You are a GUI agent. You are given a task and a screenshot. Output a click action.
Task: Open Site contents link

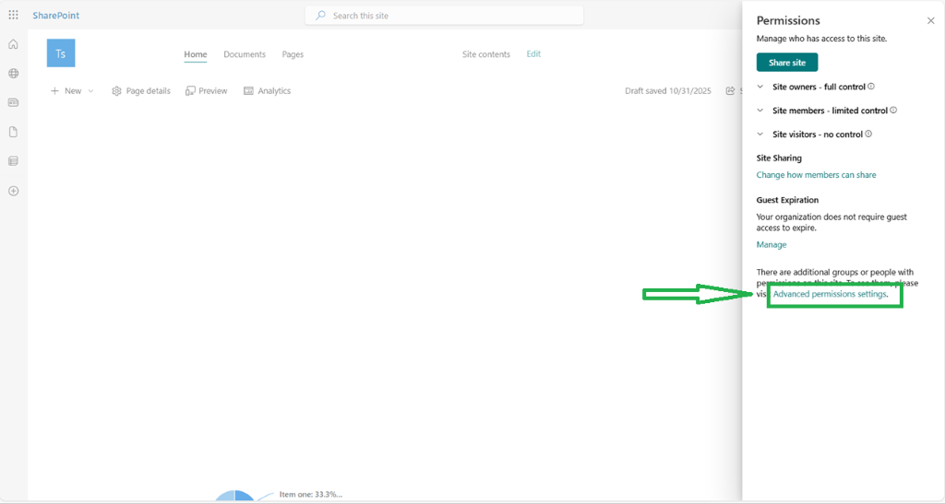485,54
